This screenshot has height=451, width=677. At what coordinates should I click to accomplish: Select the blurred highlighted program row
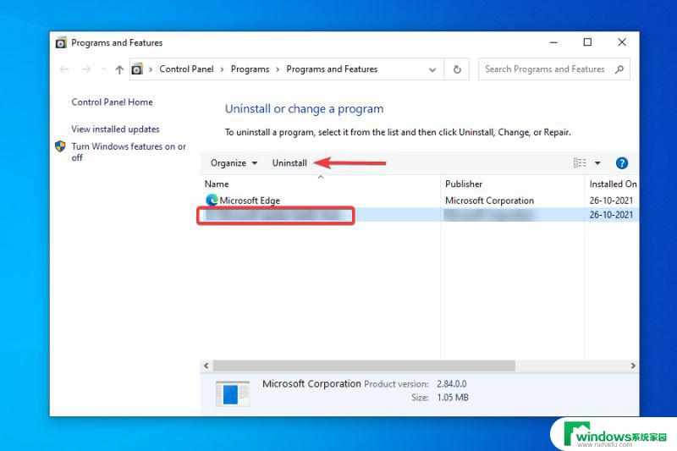click(419, 215)
